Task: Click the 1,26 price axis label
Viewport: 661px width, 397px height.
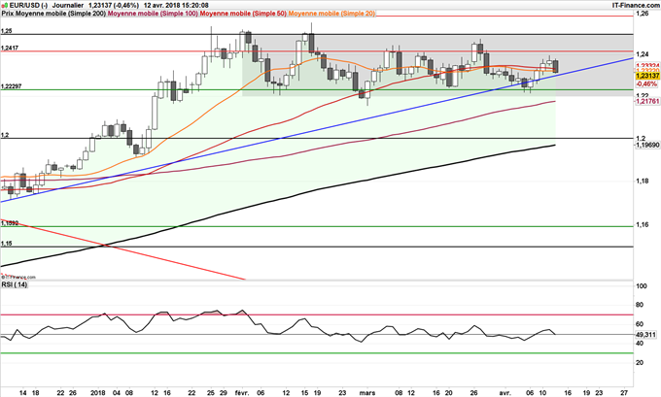Action: coord(643,14)
